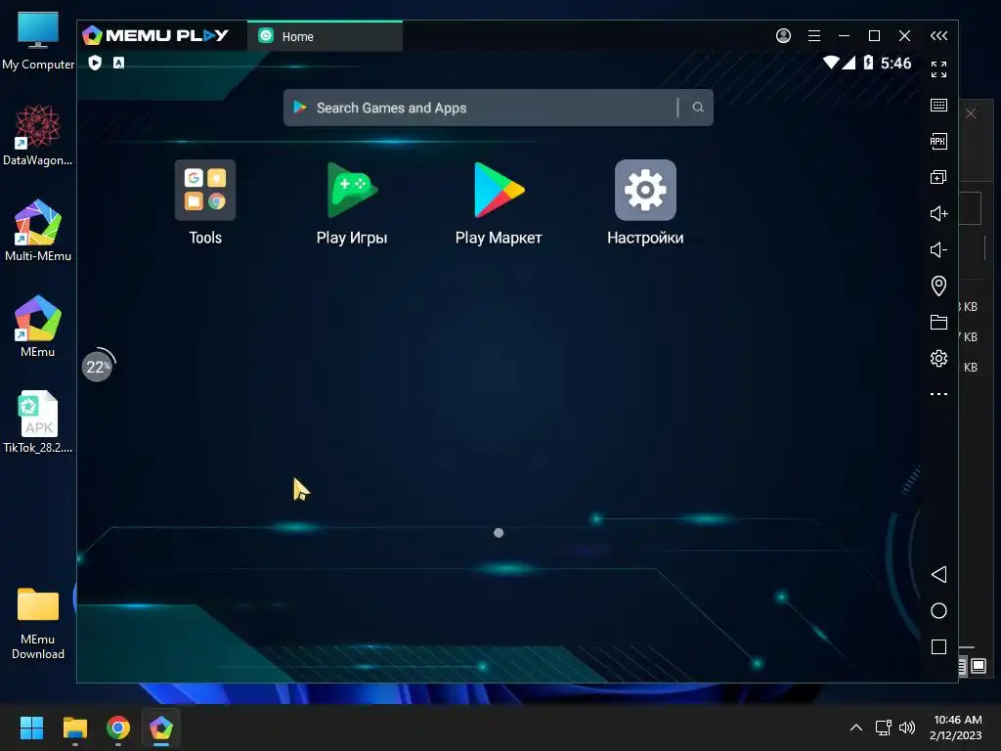Open Multi-MEmu desktop shortcut
This screenshot has width=1001, height=751.
[x=38, y=231]
